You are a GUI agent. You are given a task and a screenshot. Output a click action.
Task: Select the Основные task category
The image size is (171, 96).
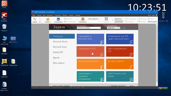(62, 36)
